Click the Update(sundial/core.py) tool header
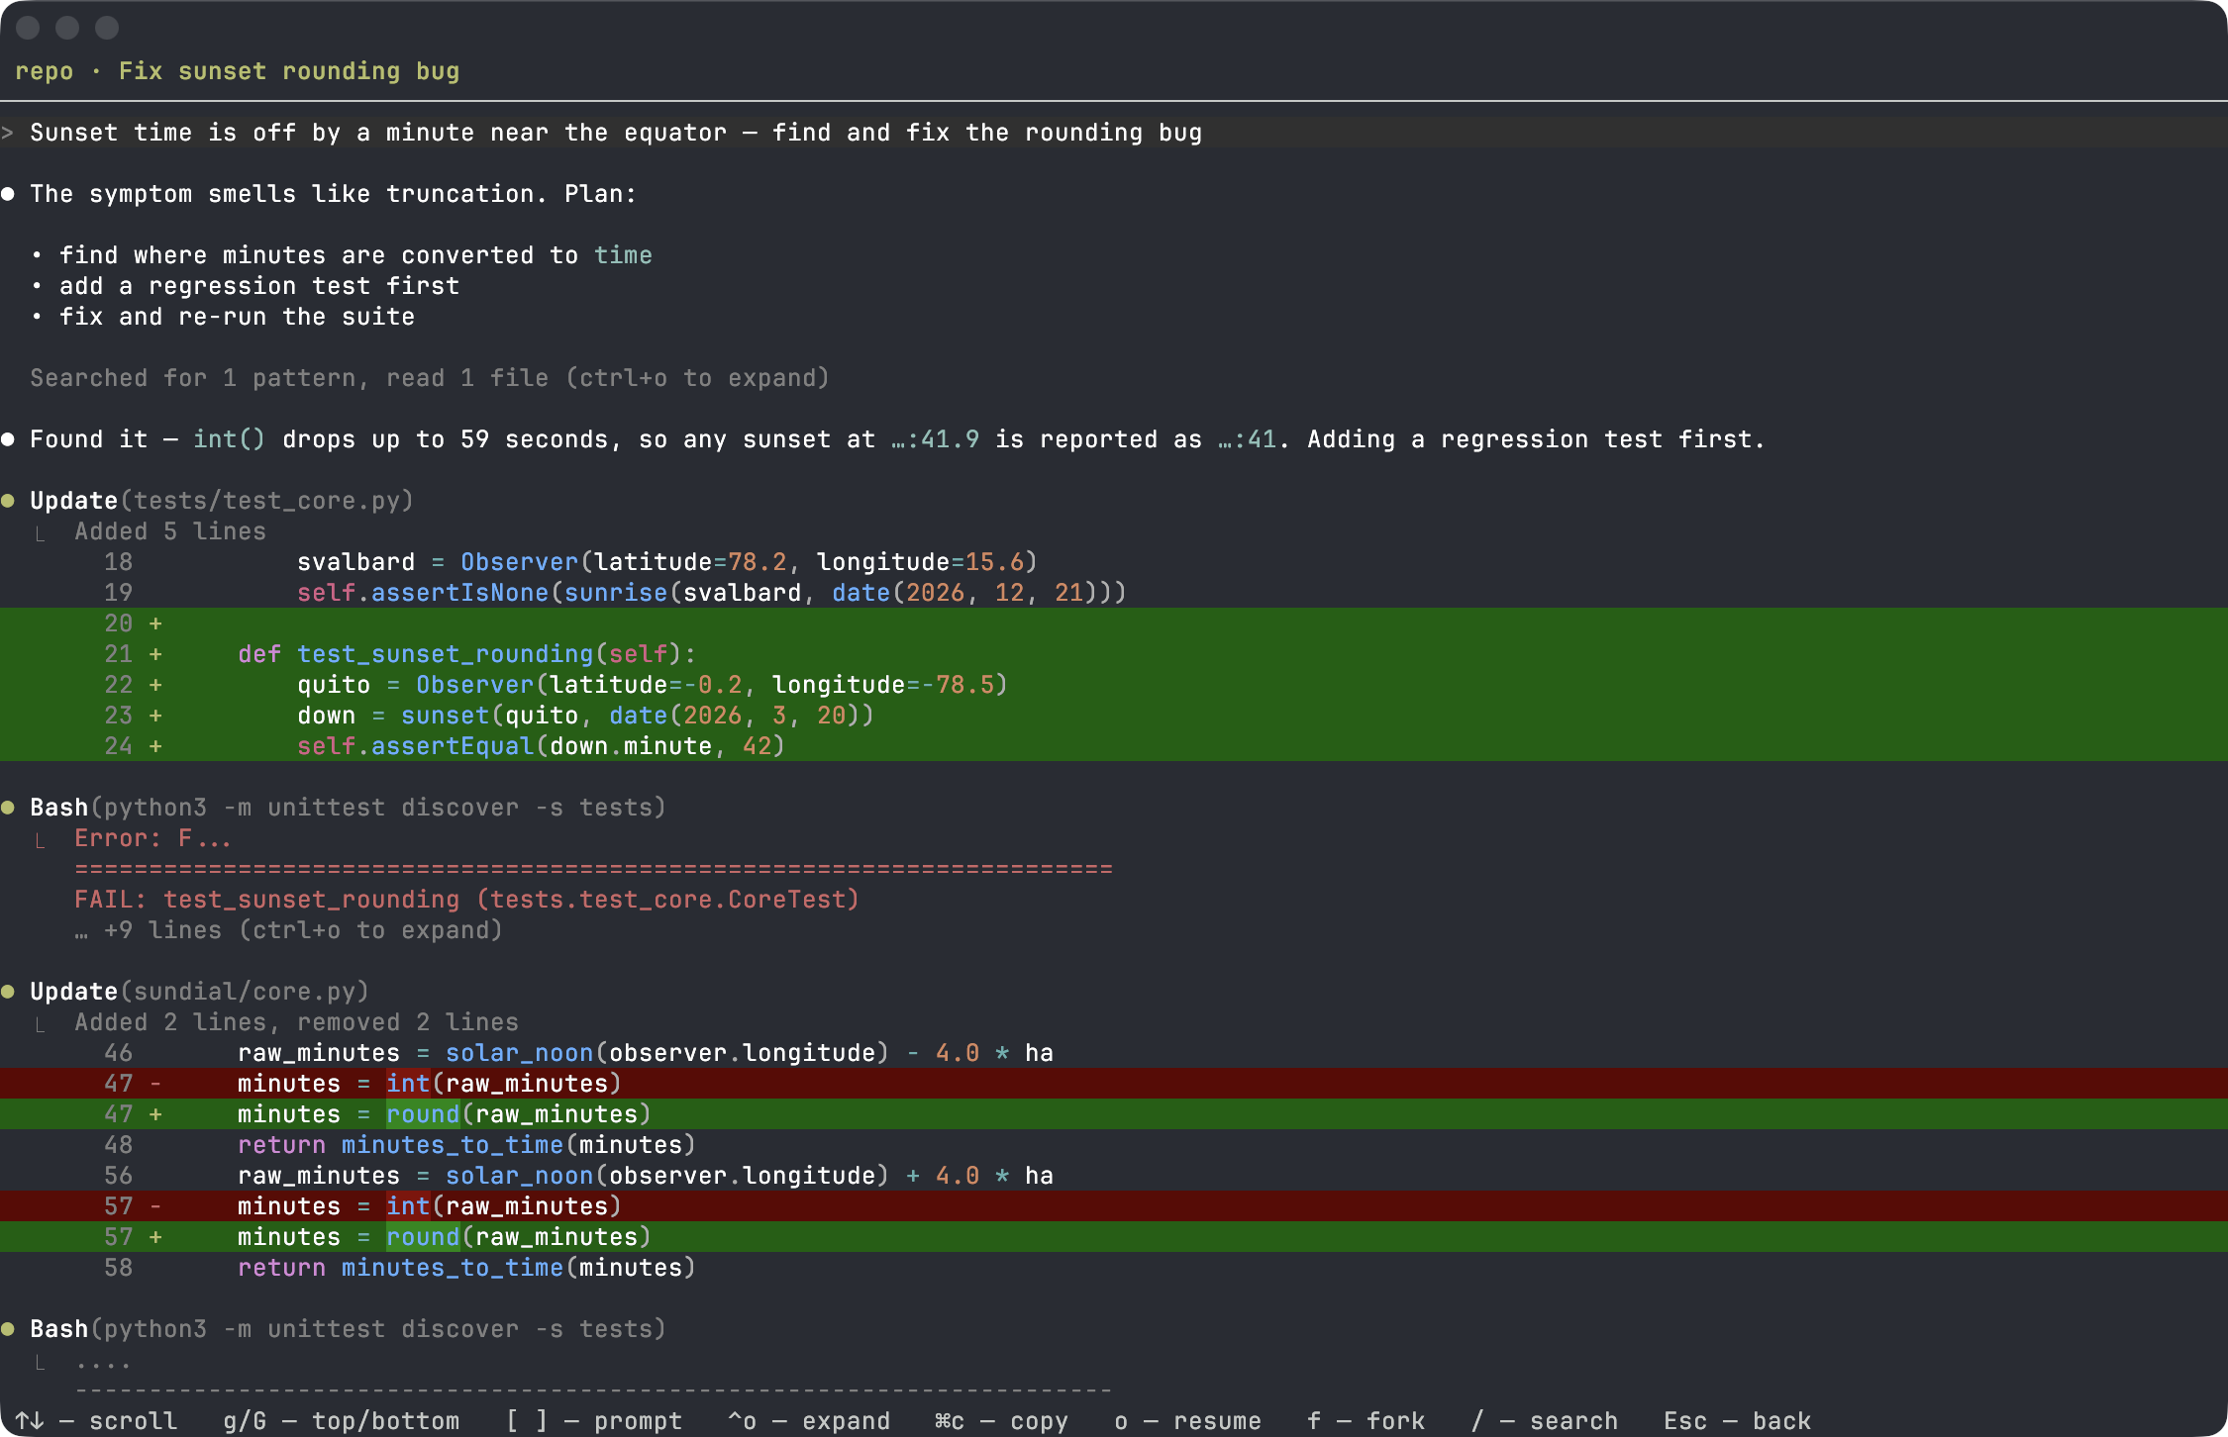 point(199,992)
